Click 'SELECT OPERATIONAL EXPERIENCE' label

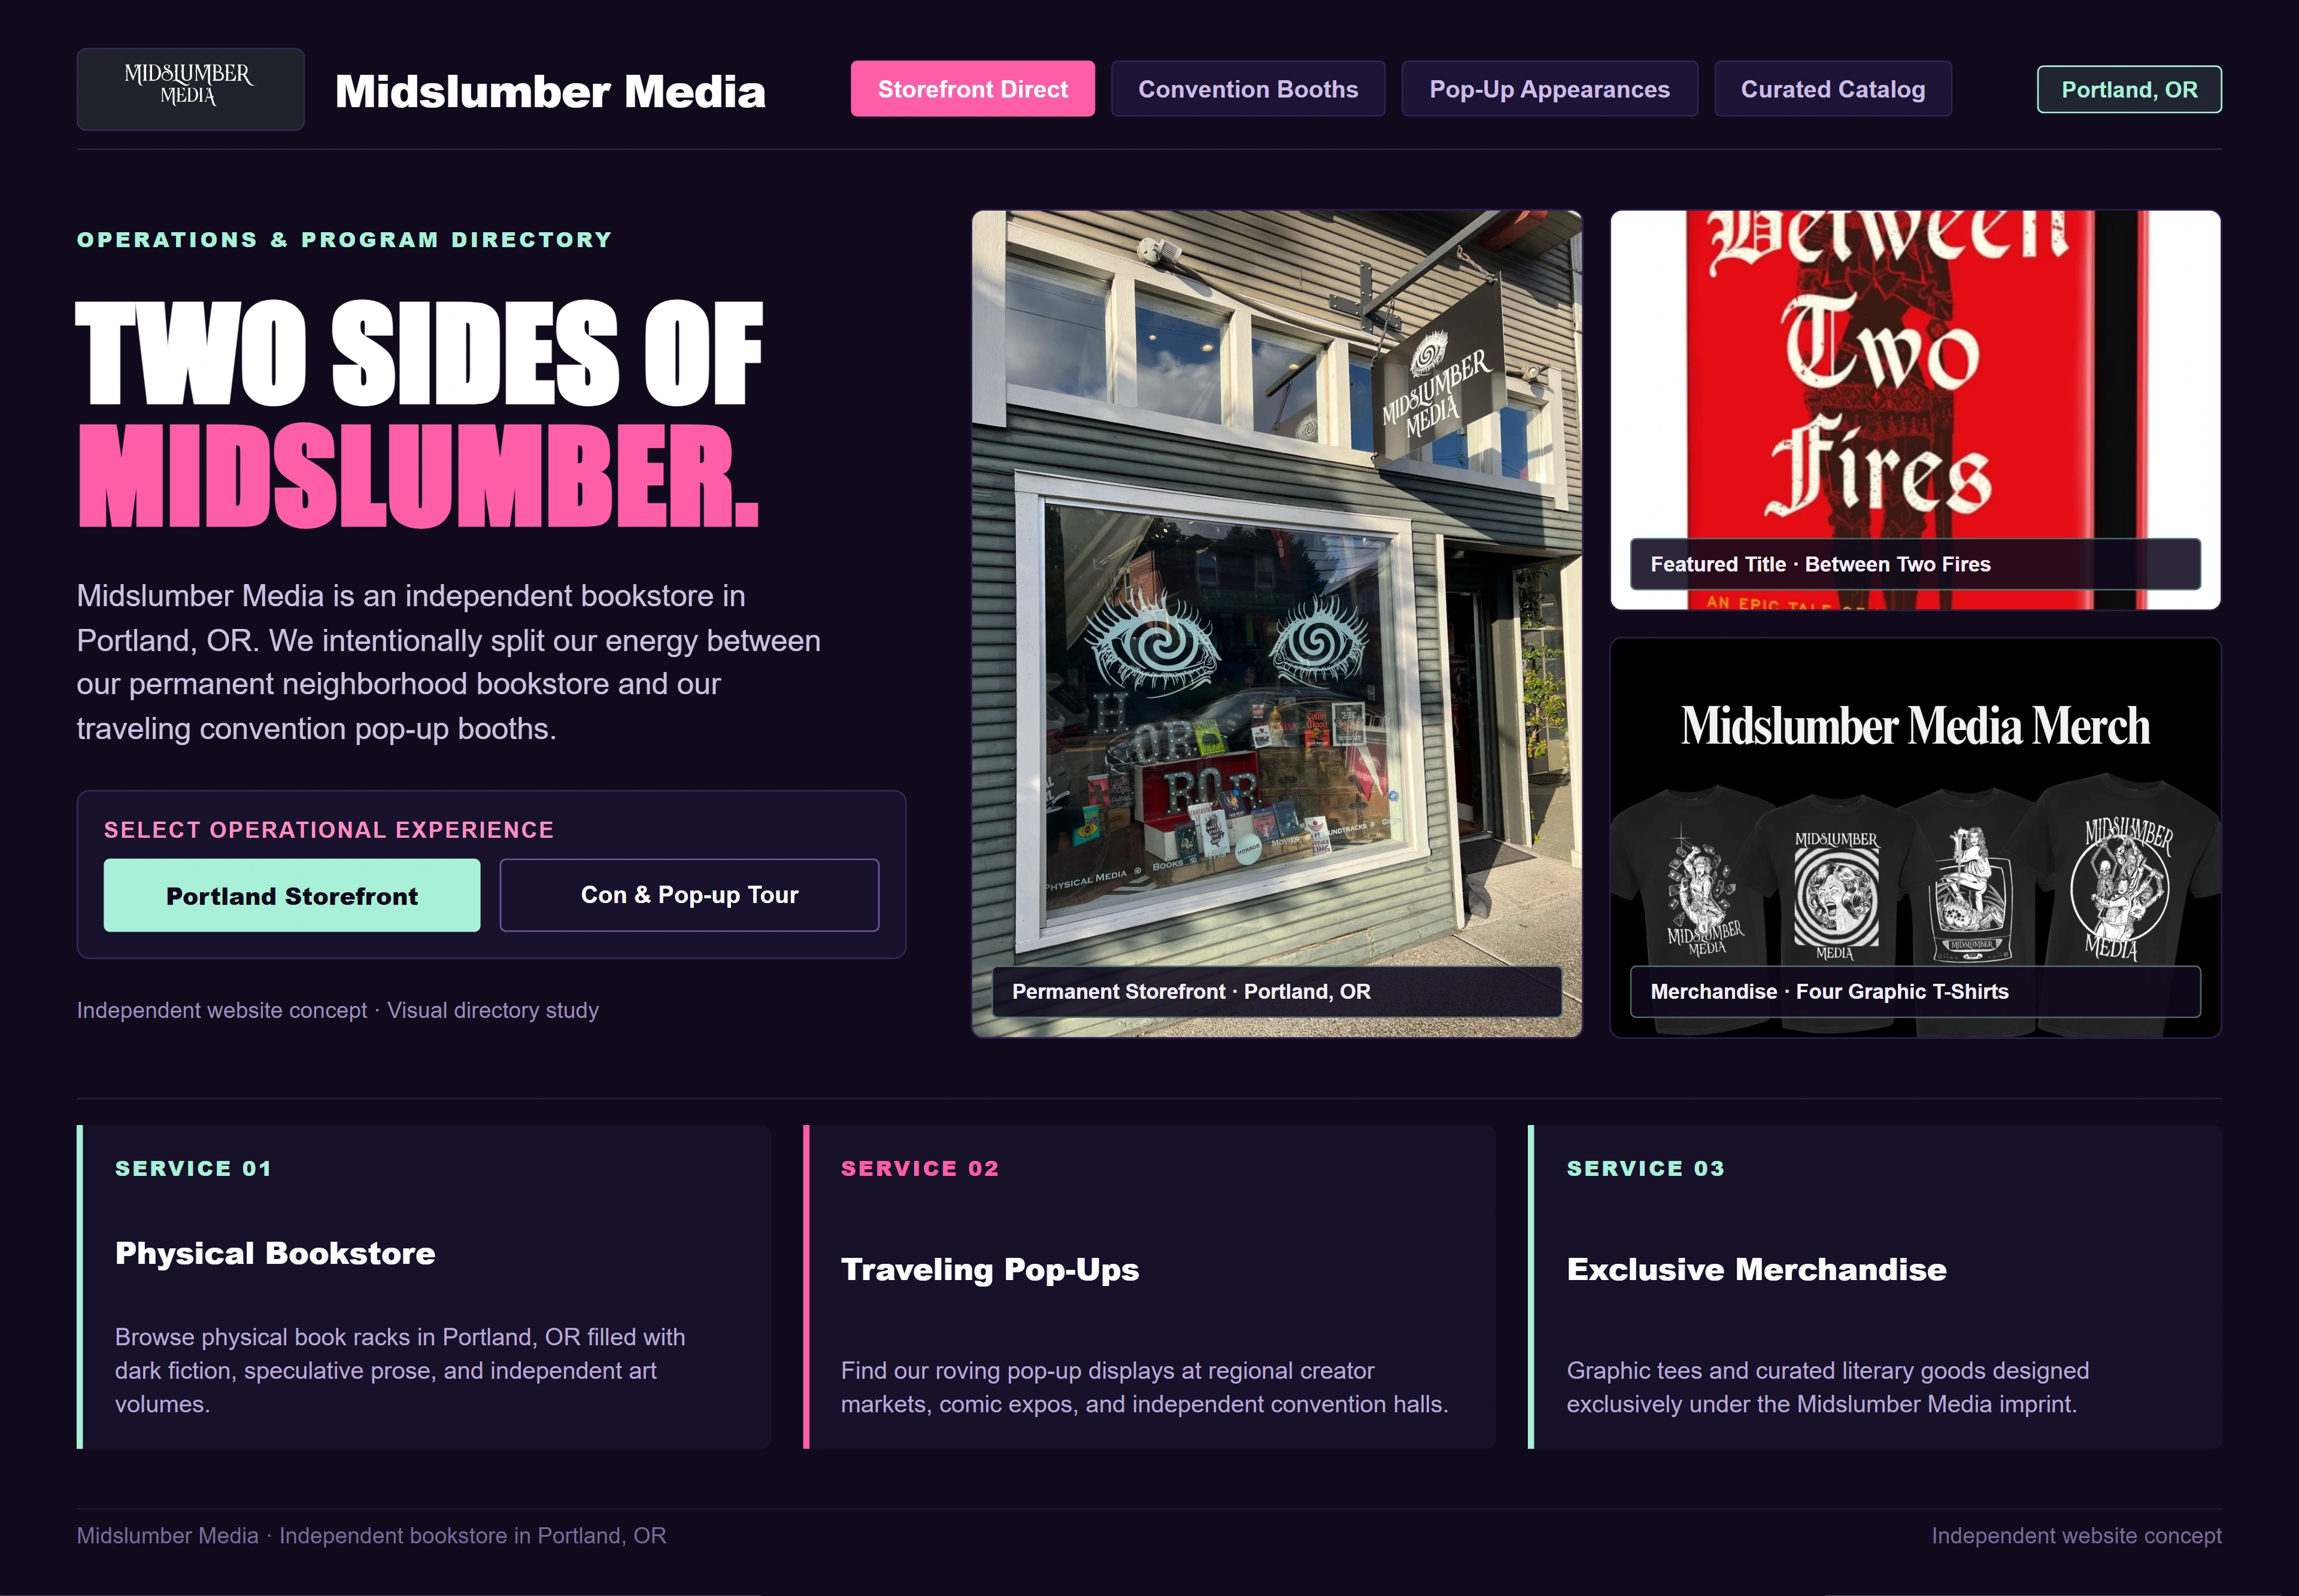point(328,830)
